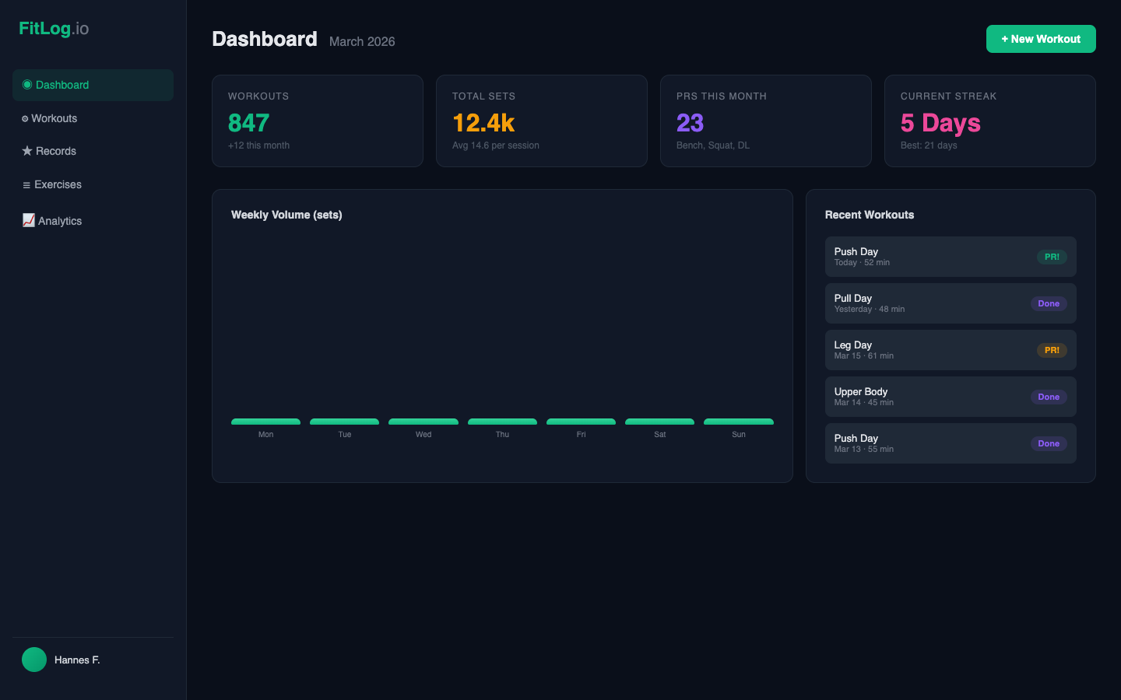Open the Current Streak stat card
This screenshot has height=700, width=1121.
point(989,121)
